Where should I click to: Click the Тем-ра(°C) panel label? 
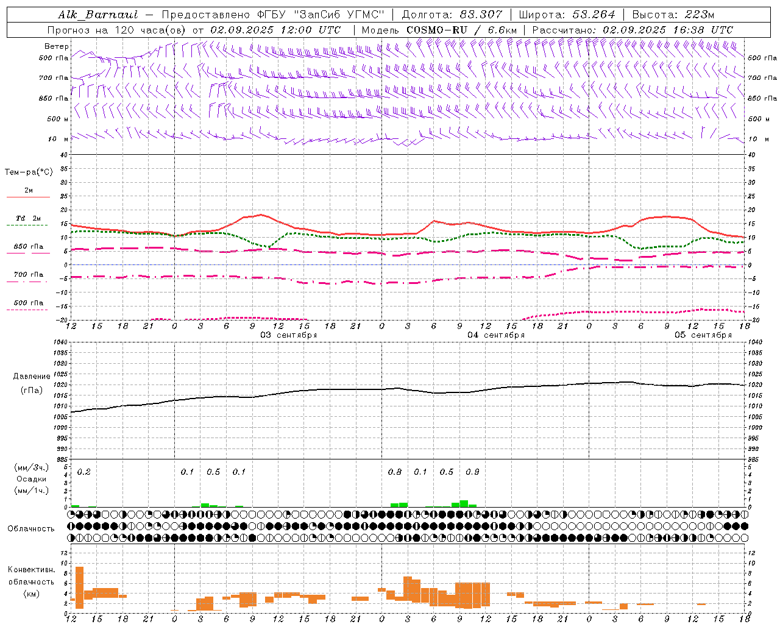coord(29,172)
